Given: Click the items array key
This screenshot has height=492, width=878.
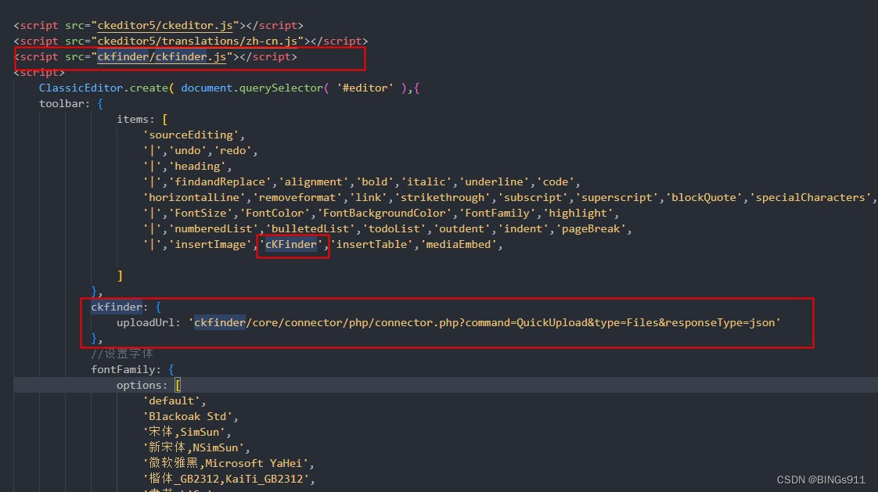Looking at the screenshot, I should pos(133,119).
